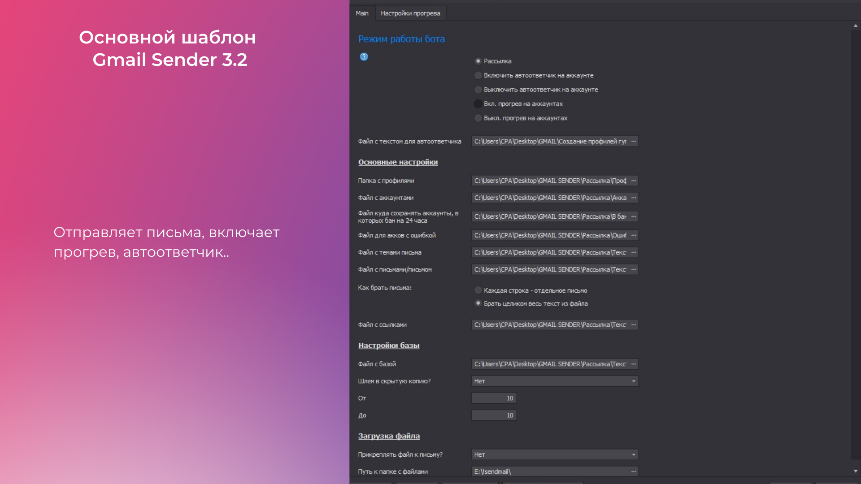Click the 'Загрузка файла' section heading
861x484 pixels.
click(x=389, y=436)
